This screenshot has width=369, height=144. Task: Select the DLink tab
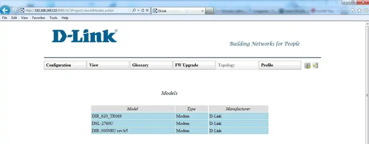click(x=178, y=11)
